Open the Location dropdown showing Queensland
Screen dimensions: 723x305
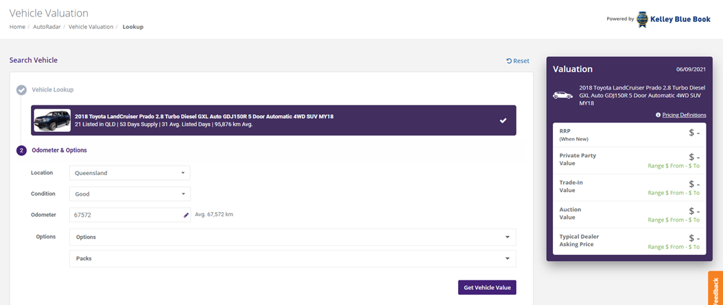[x=130, y=173]
